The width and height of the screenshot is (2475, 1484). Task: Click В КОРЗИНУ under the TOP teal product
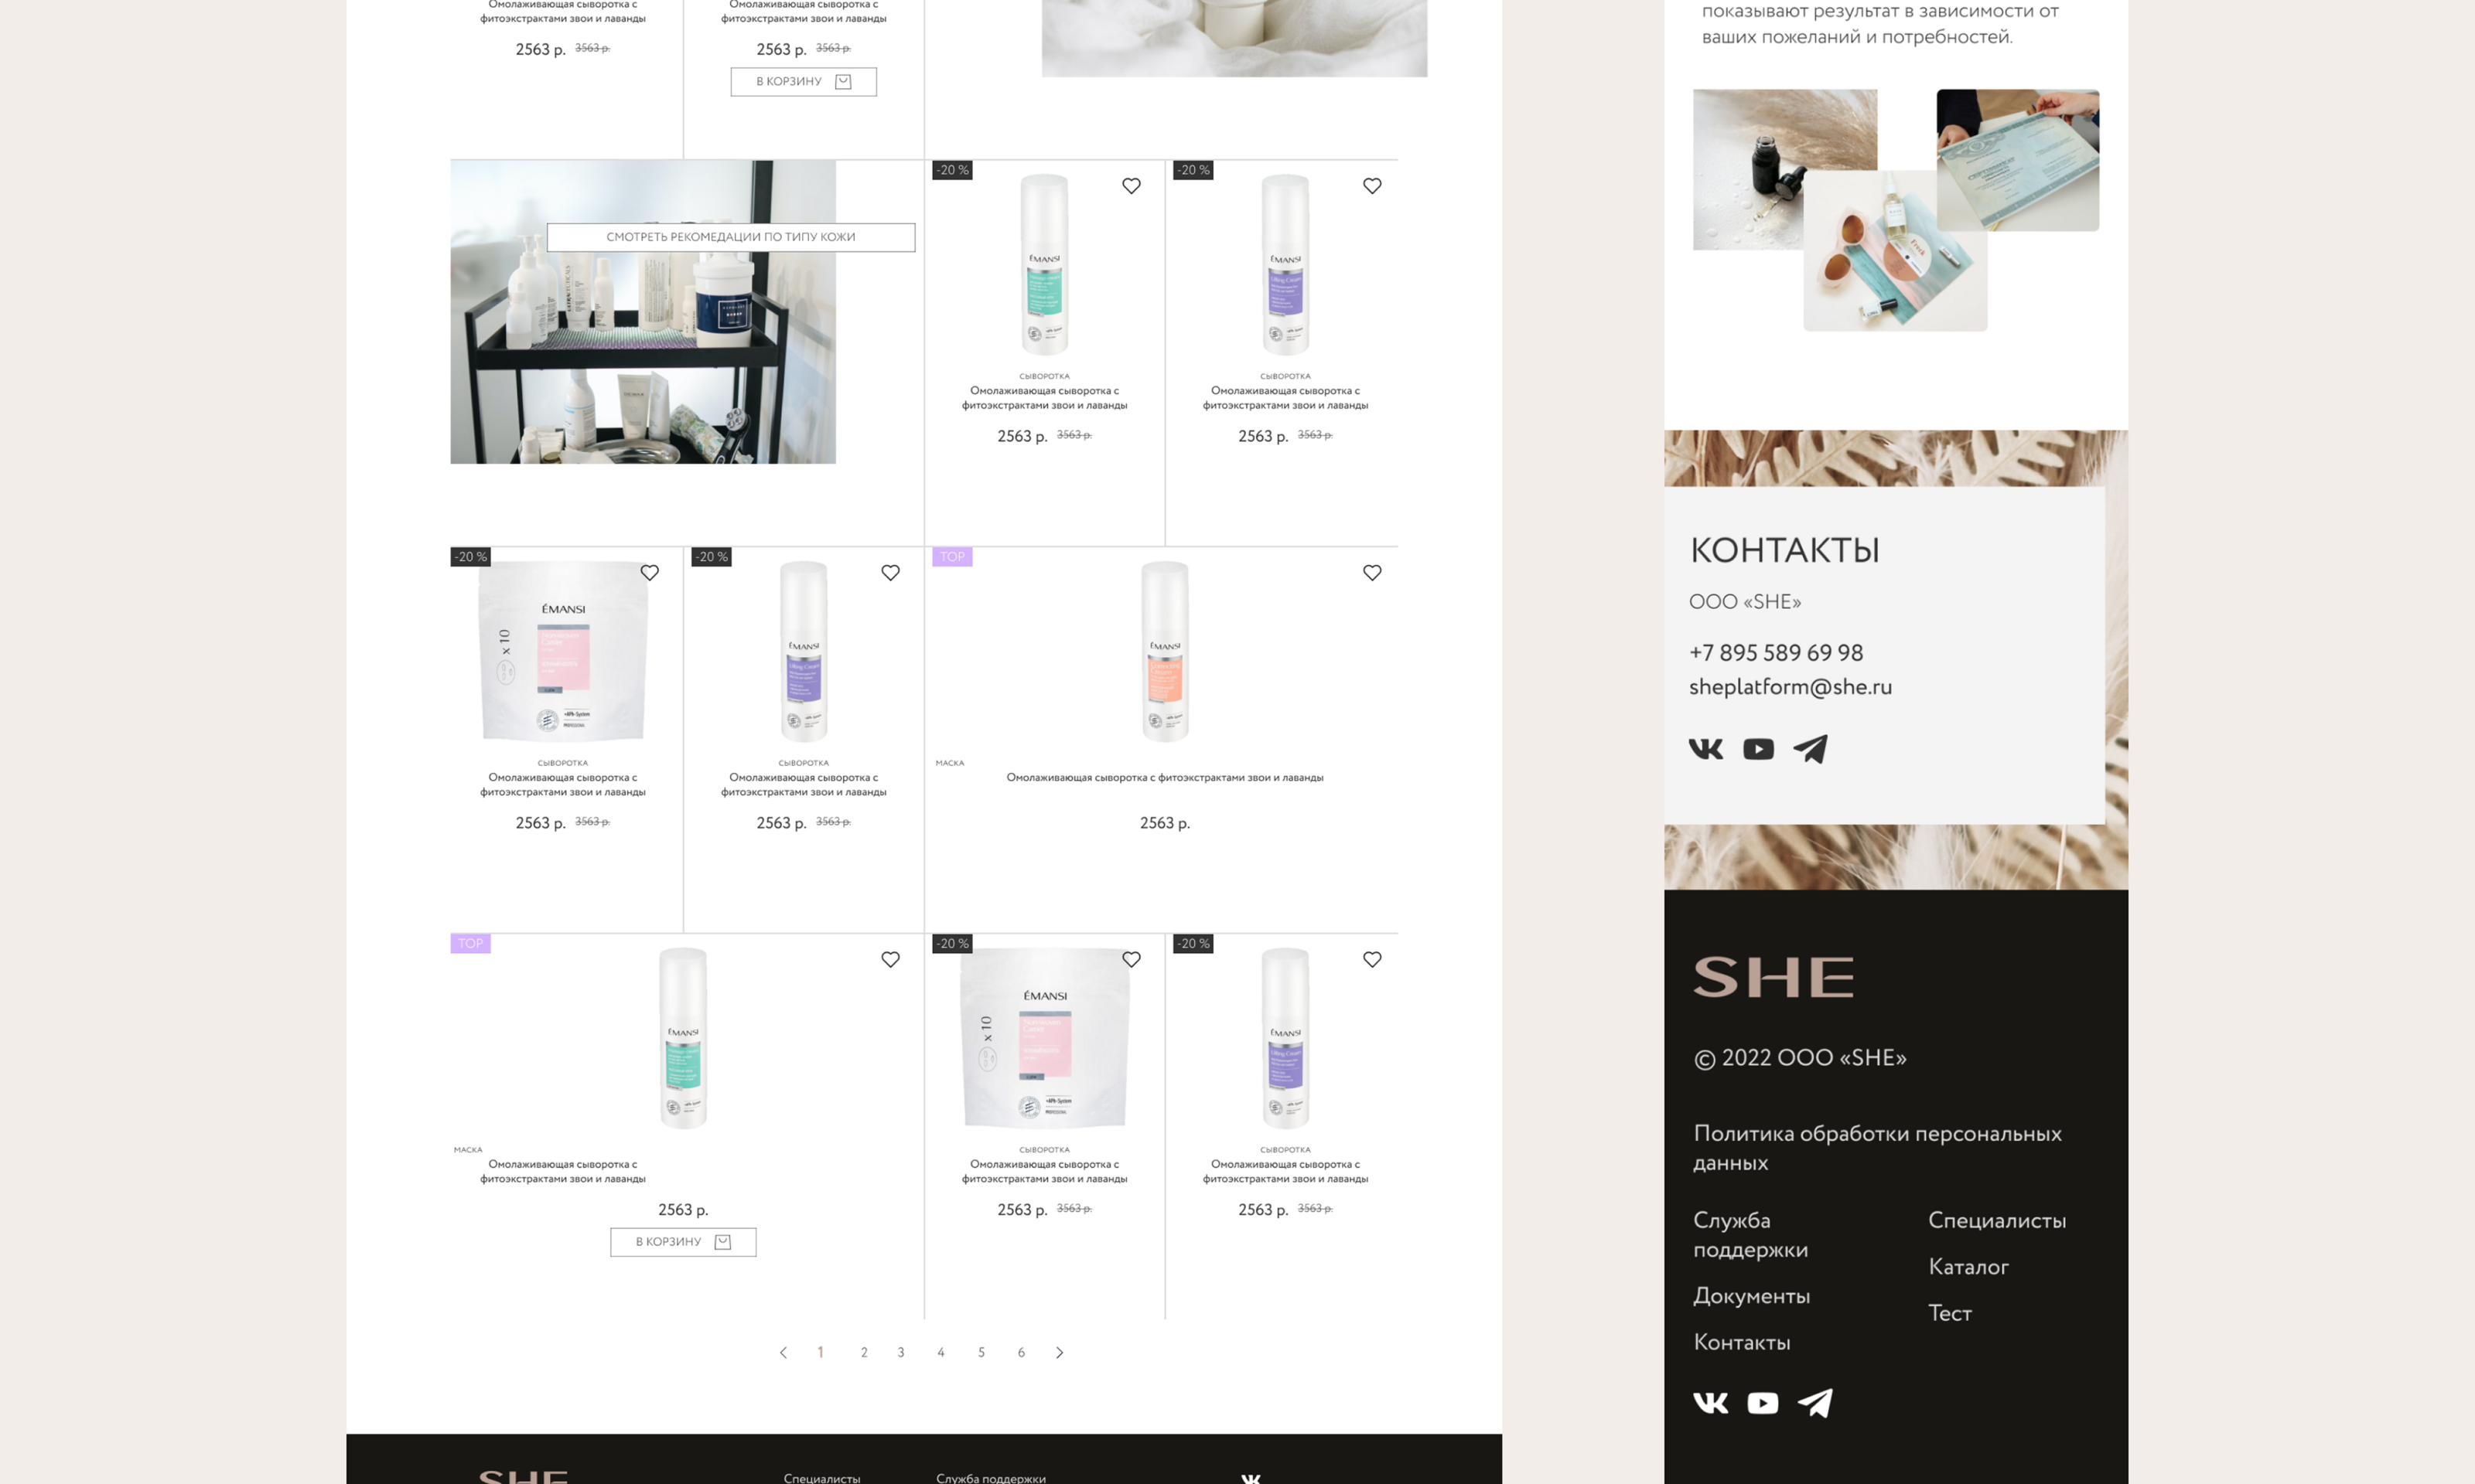683,1242
